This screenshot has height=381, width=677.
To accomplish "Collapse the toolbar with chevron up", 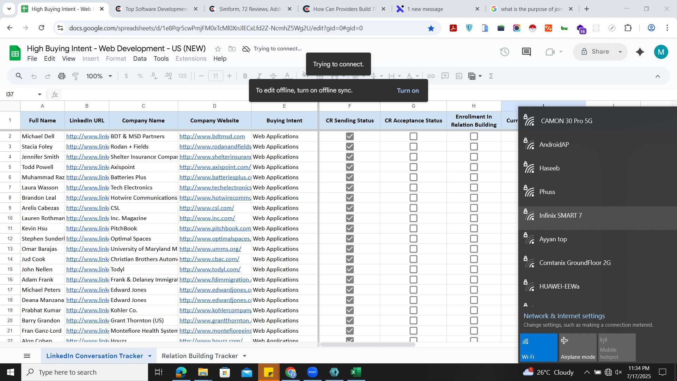I will [658, 76].
